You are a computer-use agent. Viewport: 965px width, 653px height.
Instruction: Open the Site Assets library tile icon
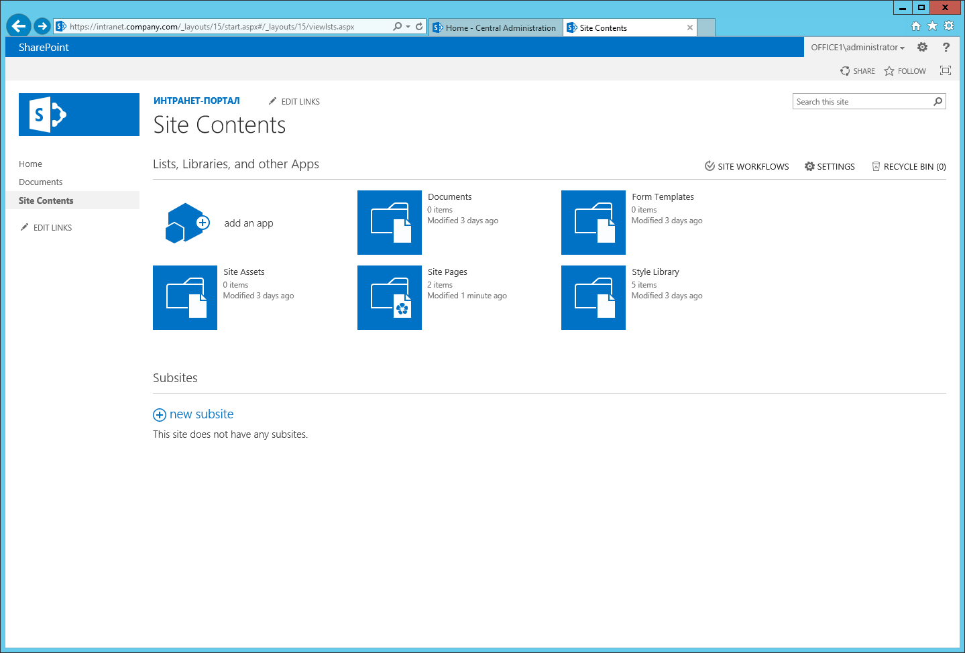185,298
